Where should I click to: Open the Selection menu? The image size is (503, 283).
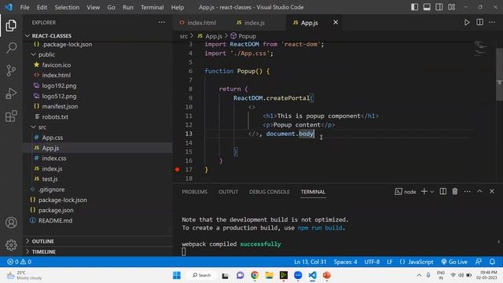pos(67,7)
